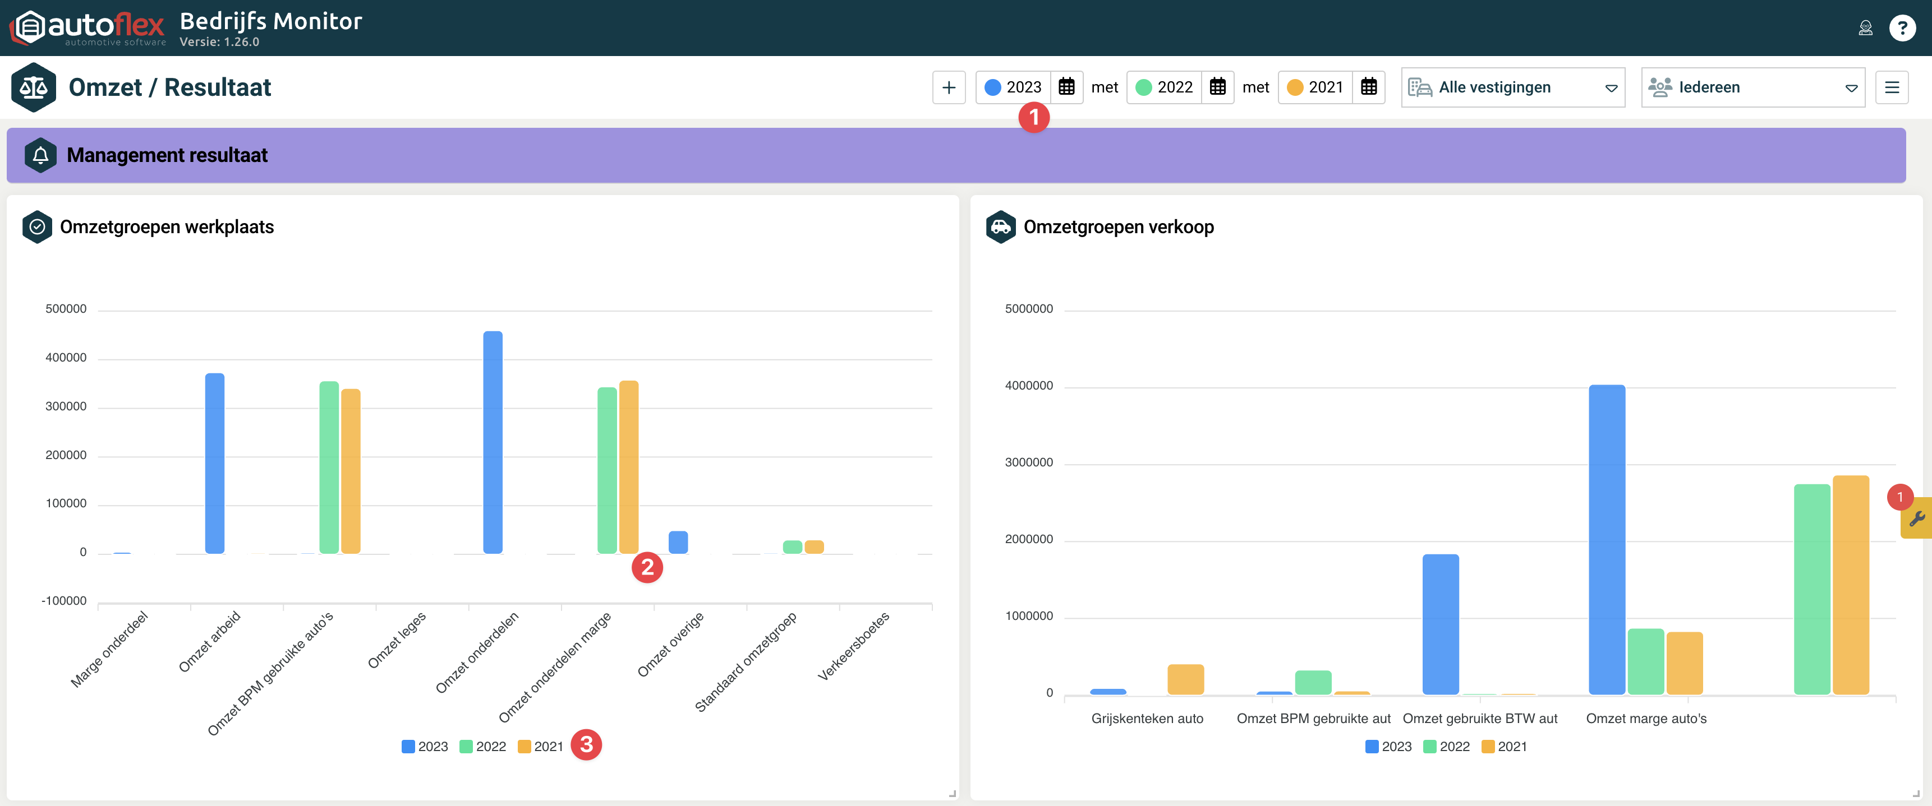Click the autoflex logo link
Screen dimensions: 1932x806
coord(89,27)
